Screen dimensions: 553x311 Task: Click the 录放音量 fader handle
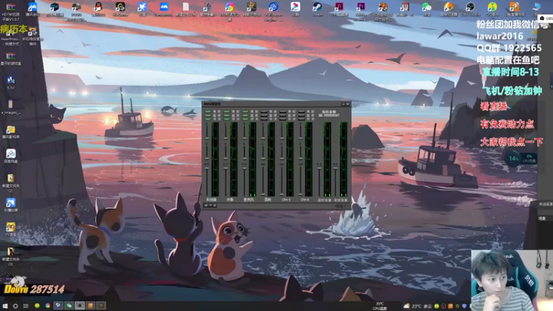tap(335, 168)
